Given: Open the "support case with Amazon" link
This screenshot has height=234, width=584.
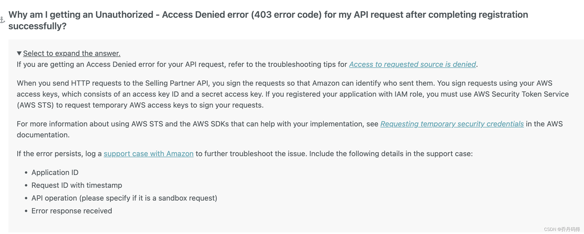Looking at the screenshot, I should (x=148, y=154).
